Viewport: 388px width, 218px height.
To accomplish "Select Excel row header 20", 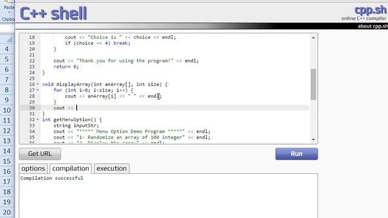I will pyautogui.click(x=7, y=212).
